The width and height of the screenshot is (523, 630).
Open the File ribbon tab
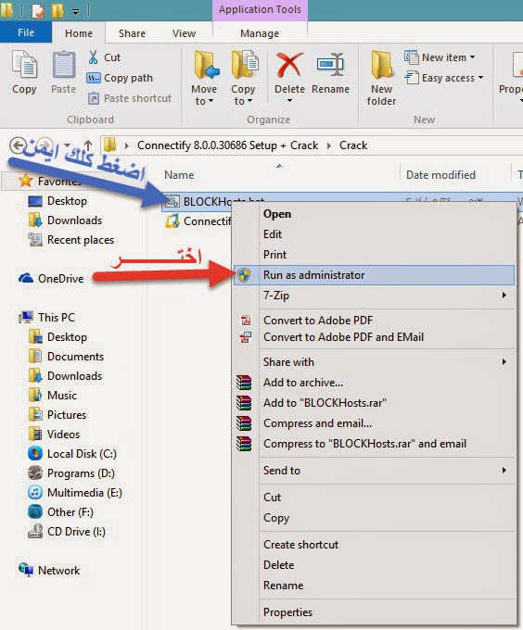click(x=26, y=32)
